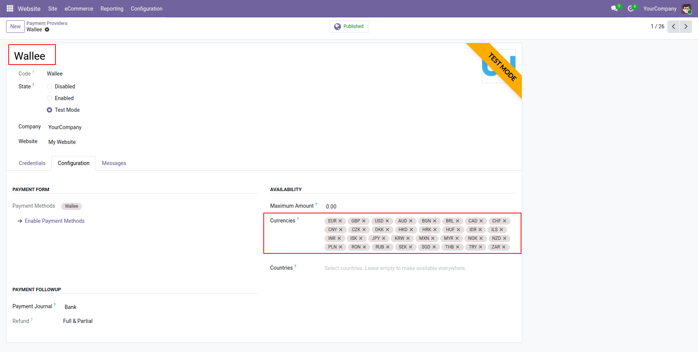Select the Test Mode state option
Screen dimensions: 698x352
49,110
